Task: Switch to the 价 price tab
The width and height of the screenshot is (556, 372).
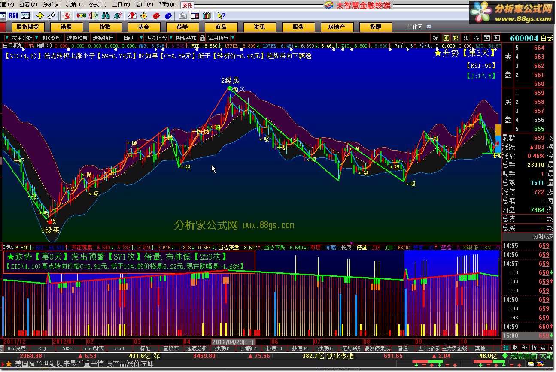Action: point(525,348)
